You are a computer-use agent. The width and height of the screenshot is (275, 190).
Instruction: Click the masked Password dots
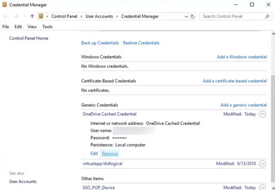click(119, 138)
